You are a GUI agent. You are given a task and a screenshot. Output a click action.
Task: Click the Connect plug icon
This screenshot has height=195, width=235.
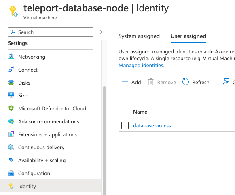coord(11,70)
